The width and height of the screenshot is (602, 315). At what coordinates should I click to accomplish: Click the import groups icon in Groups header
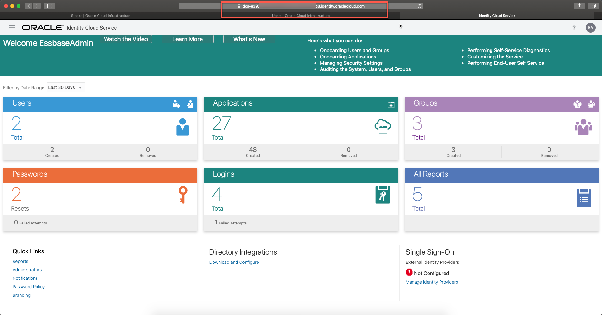(x=591, y=104)
